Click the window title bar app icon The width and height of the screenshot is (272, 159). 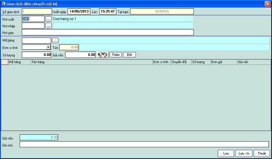[x=3, y=3]
